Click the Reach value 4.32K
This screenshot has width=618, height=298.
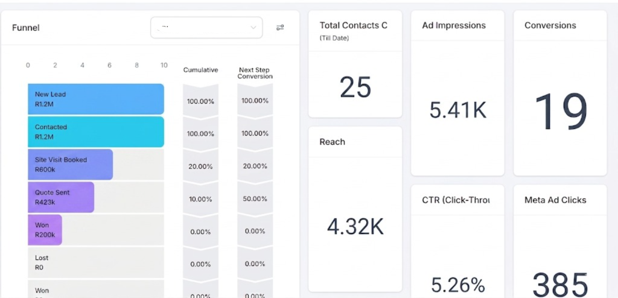(x=355, y=226)
